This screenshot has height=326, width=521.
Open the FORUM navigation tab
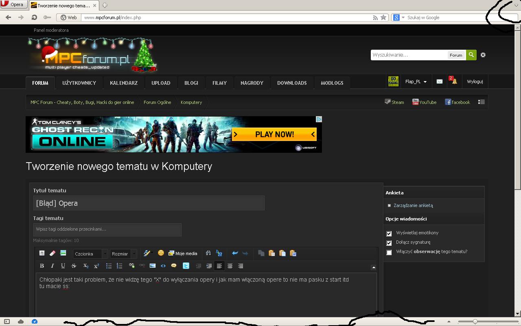(40, 83)
